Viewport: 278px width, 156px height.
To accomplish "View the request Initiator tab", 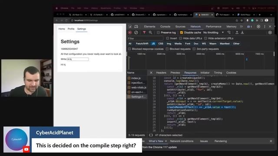I will [x=205, y=73].
